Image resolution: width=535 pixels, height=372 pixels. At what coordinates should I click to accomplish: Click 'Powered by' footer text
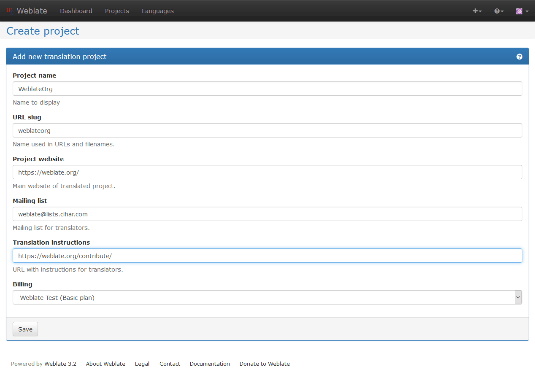tap(27, 364)
